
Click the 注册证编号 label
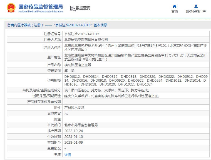[x=52, y=34]
